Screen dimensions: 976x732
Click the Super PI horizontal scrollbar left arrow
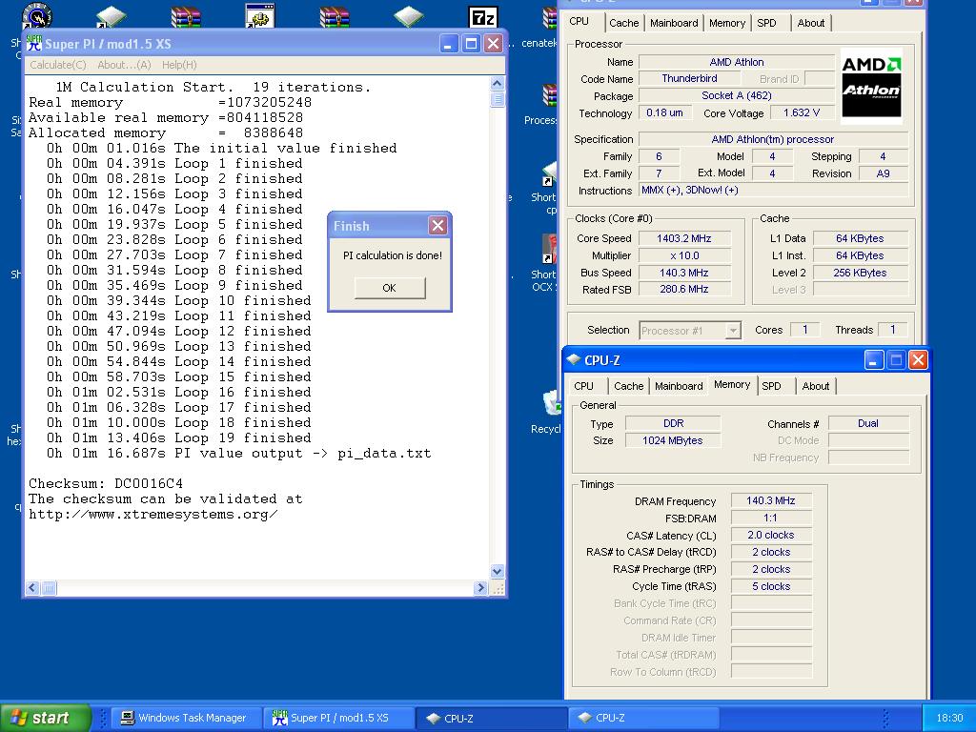pyautogui.click(x=33, y=587)
